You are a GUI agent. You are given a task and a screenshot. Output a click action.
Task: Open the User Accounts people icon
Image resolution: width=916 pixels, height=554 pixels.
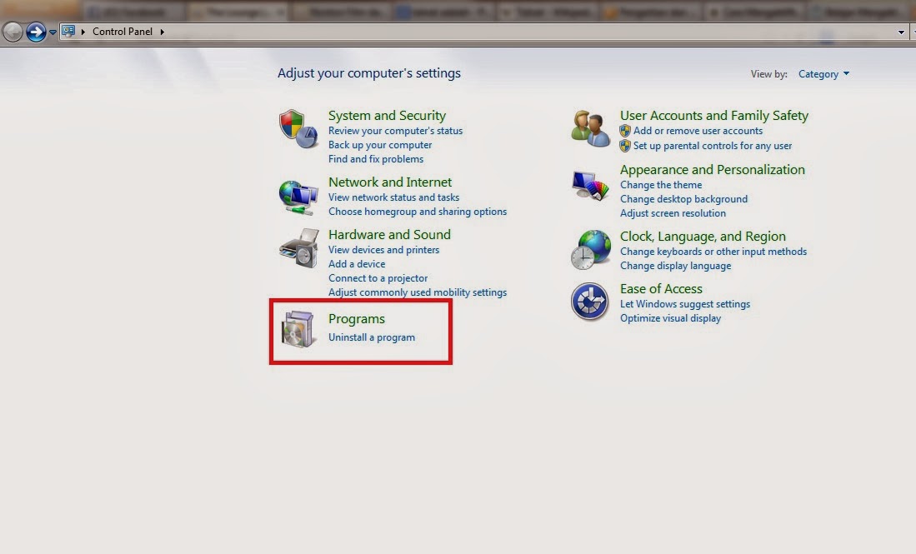(590, 128)
